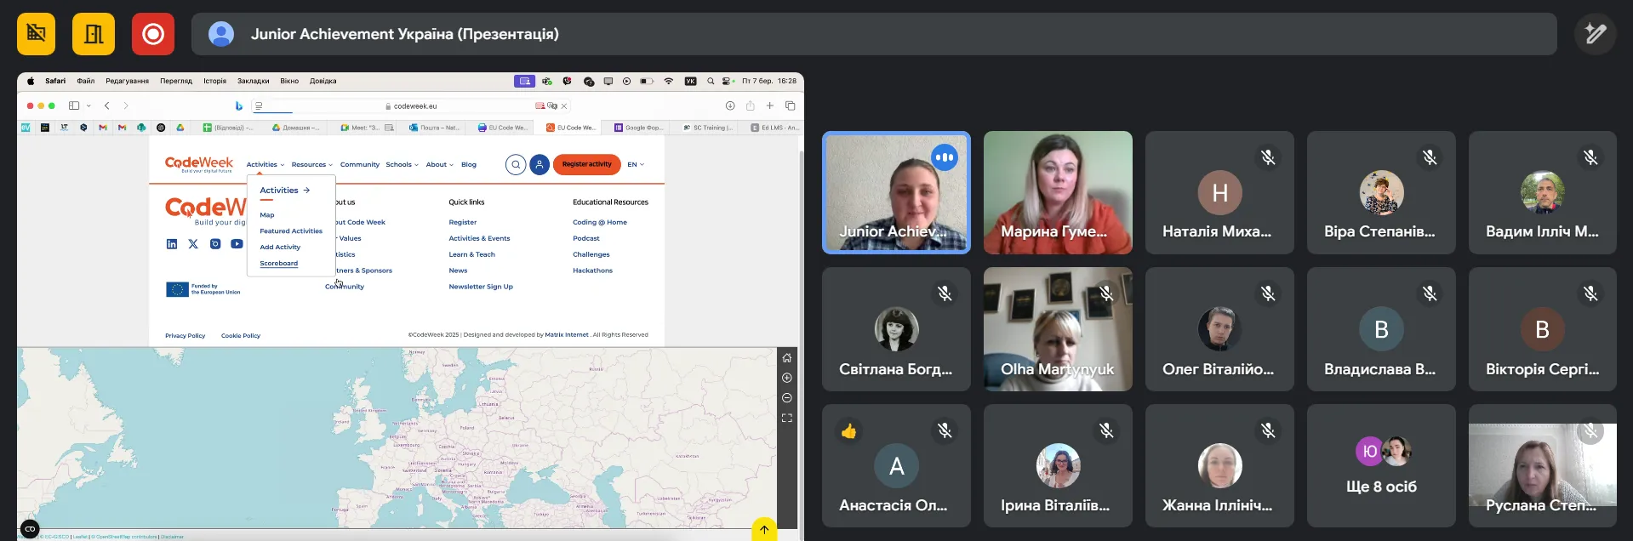Click the yellow scroll-to-top arrow button

coord(764,529)
